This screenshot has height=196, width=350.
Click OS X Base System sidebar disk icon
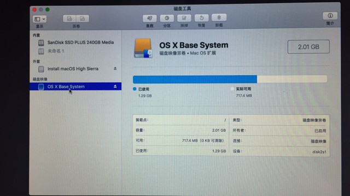tap(41, 87)
